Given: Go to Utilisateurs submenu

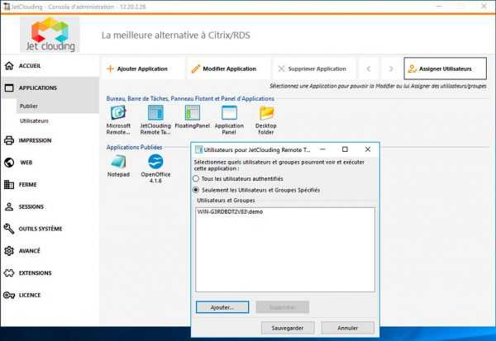Looking at the screenshot, I should pos(34,121).
